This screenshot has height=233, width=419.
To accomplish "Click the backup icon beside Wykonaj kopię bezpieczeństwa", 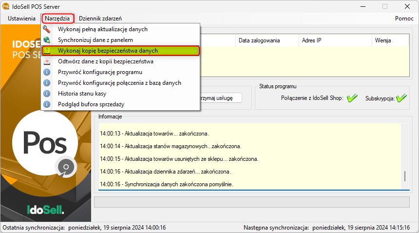I will (x=47, y=51).
